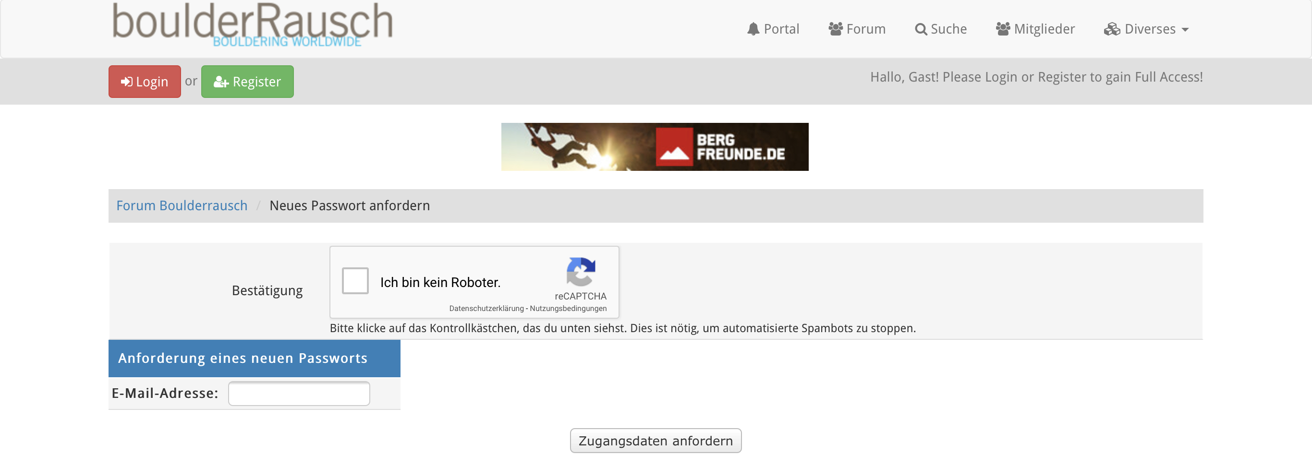This screenshot has height=467, width=1312.
Task: Click the cubes icon beside Diverses
Action: 1112,30
